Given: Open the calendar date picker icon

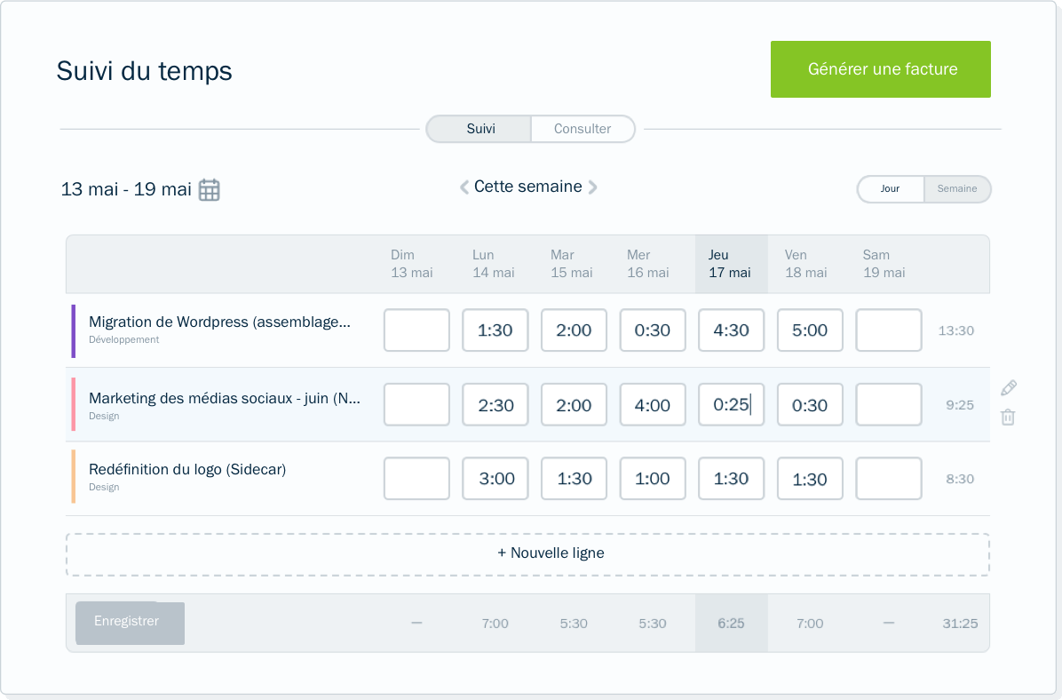Looking at the screenshot, I should [210, 190].
